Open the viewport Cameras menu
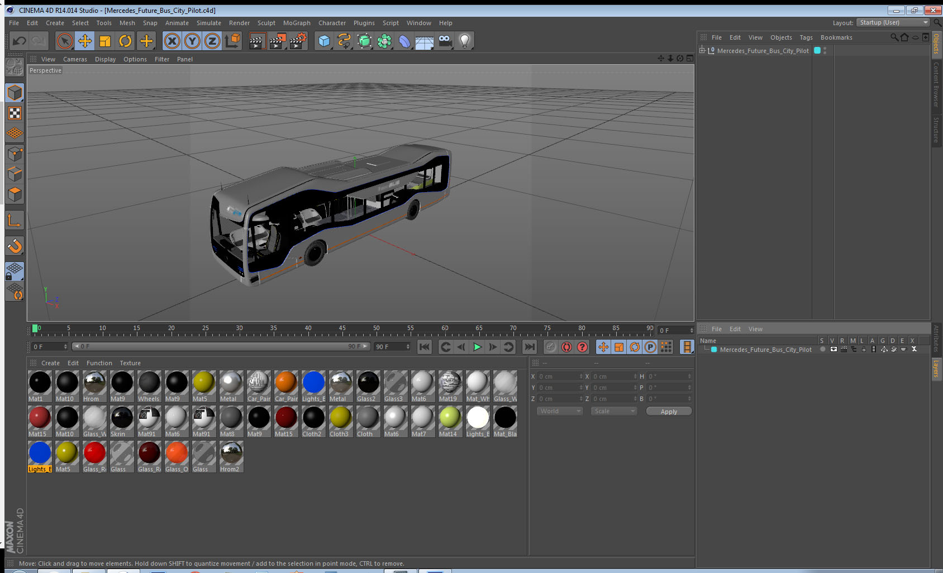943x573 pixels. [x=75, y=59]
